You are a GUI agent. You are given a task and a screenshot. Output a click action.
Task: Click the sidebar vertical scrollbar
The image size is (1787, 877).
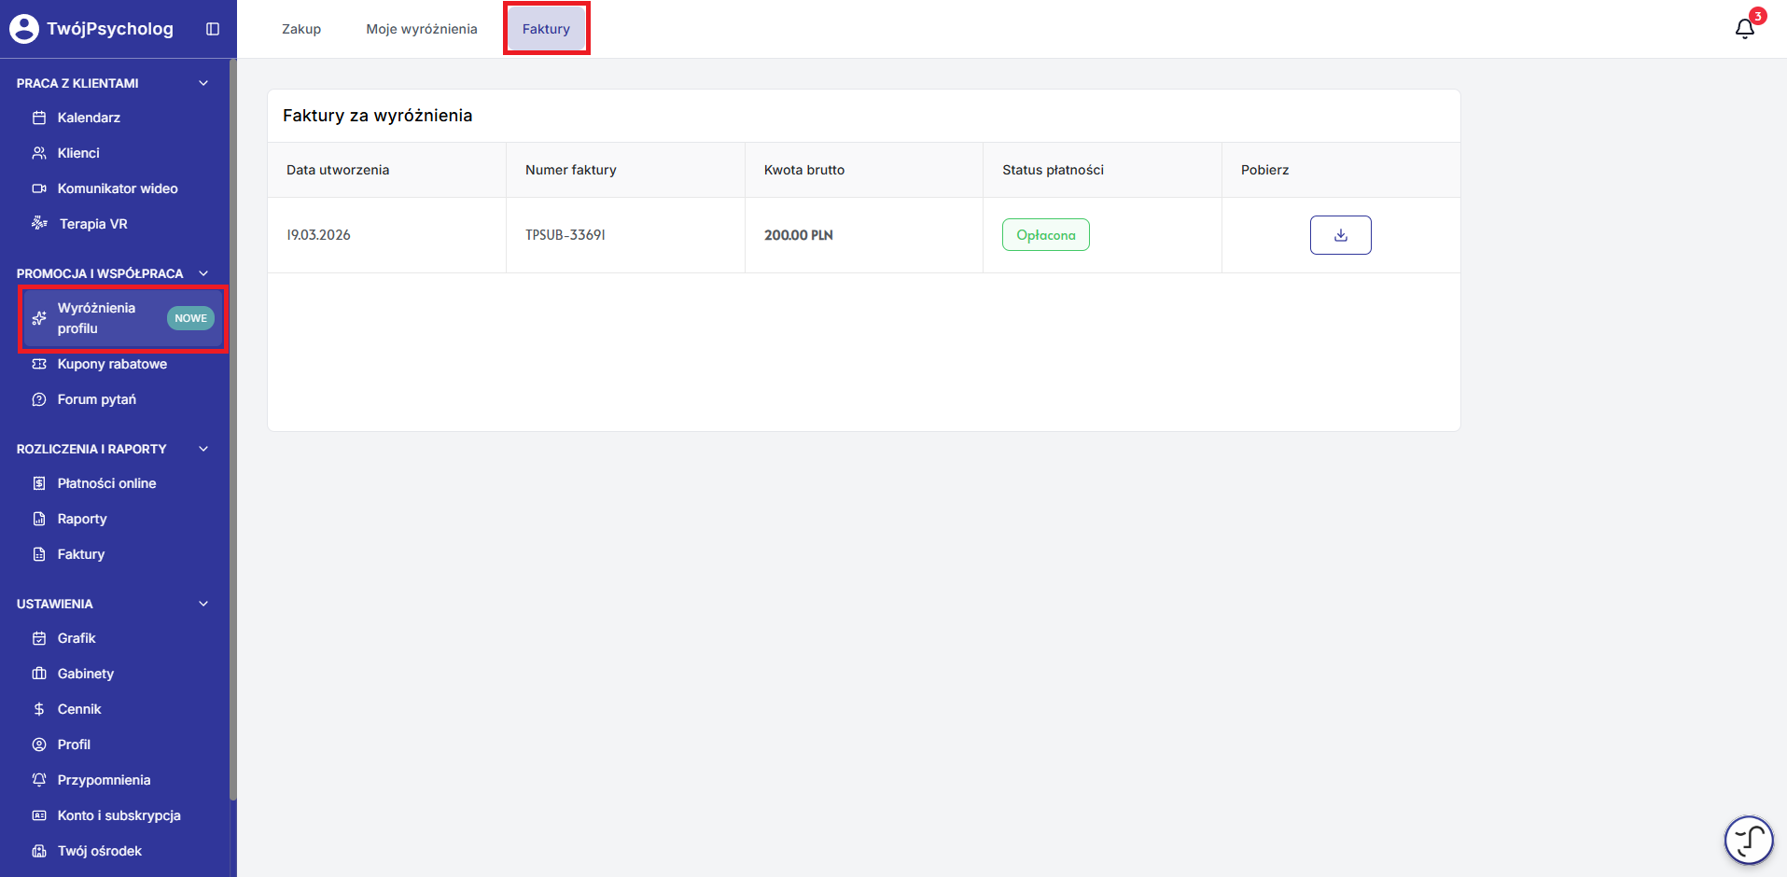coord(233,429)
